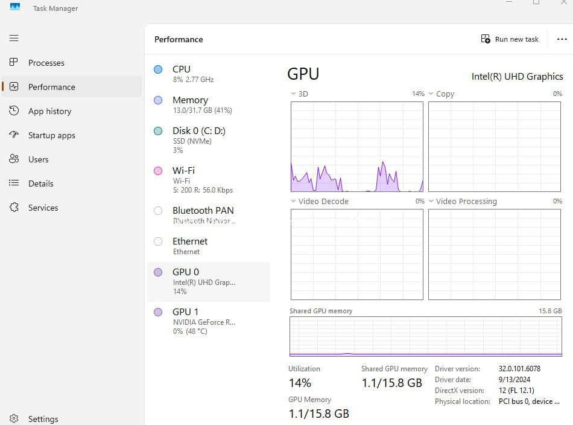The height and width of the screenshot is (425, 573).
Task: Click the Startup apps gauge icon
Action: point(14,135)
